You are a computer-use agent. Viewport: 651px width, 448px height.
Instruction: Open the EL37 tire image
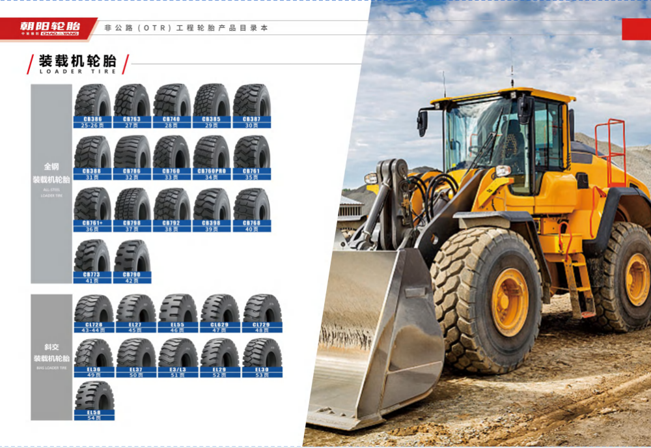[x=136, y=353]
